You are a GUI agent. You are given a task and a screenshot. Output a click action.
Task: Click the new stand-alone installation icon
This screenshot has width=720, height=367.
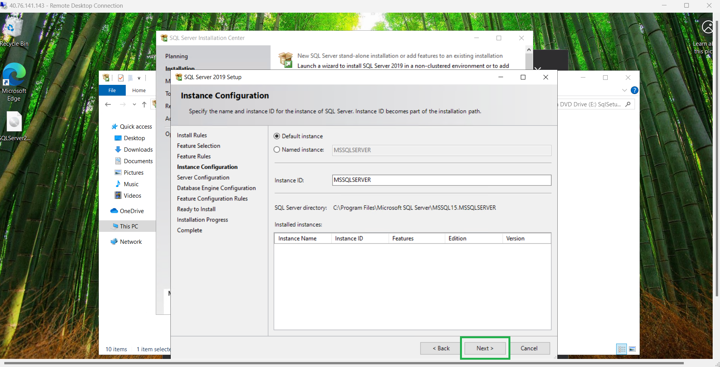[x=286, y=60]
